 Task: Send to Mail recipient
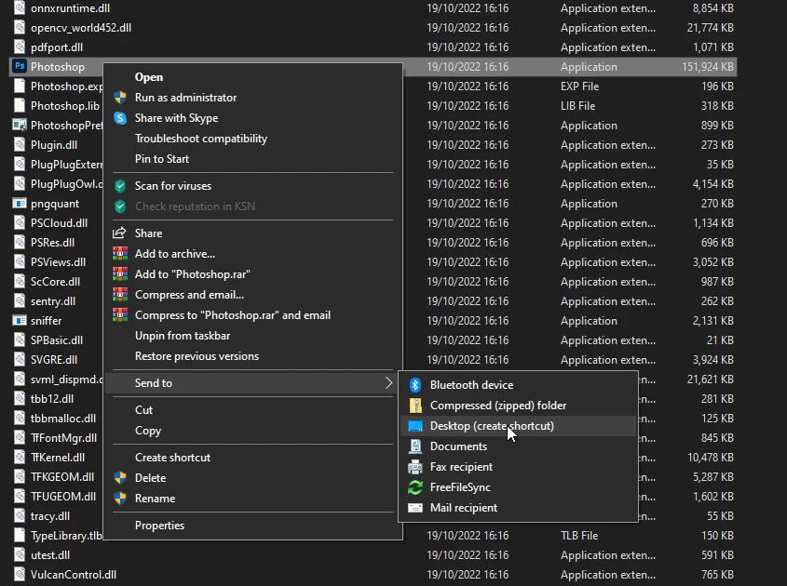[518, 508]
